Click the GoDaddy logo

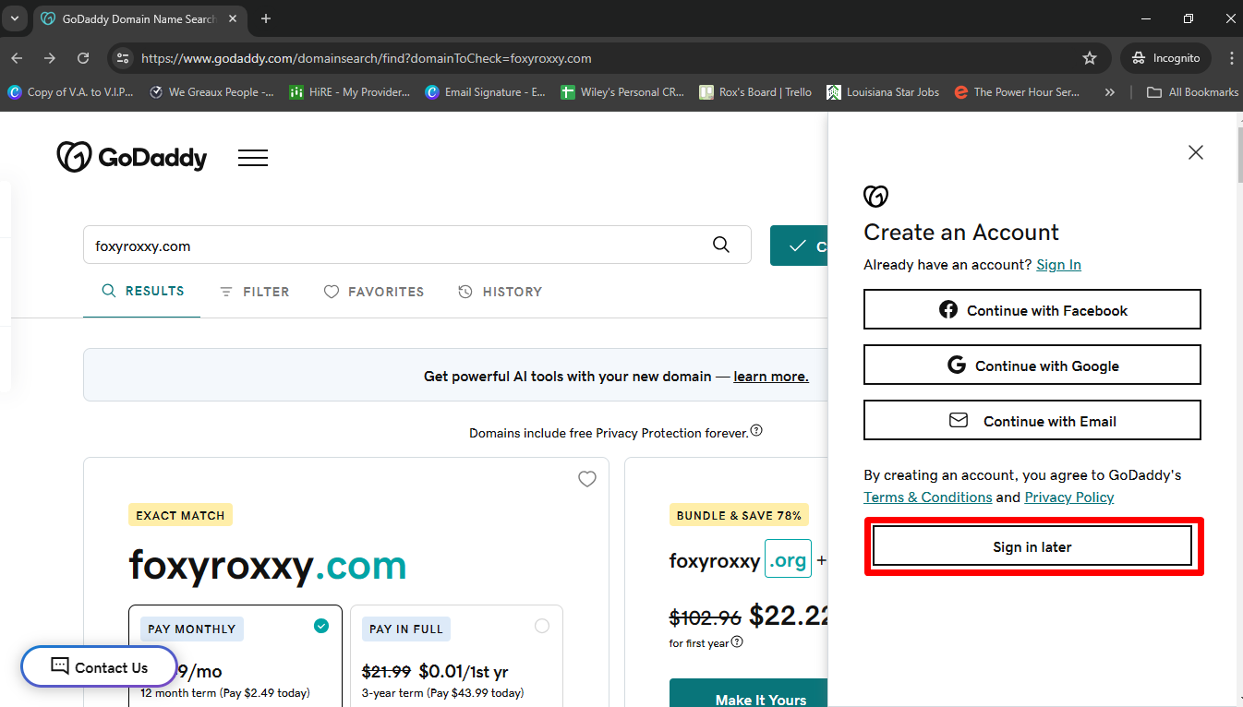tap(131, 157)
